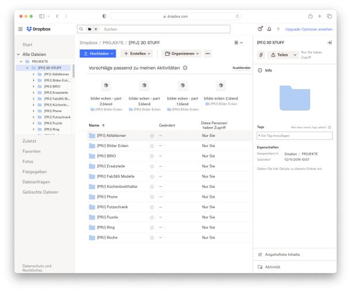Image resolution: width=351 pixels, height=292 pixels.
Task: Sort list by Name column
Action: pyautogui.click(x=97, y=125)
